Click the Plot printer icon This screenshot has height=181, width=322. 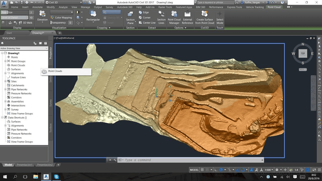pyautogui.click(x=27, y=2)
